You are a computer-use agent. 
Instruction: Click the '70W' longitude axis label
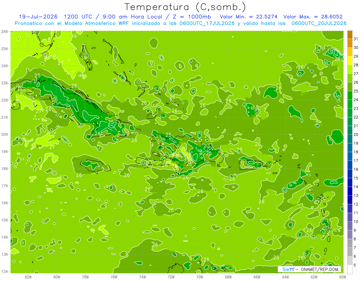pos(200,277)
